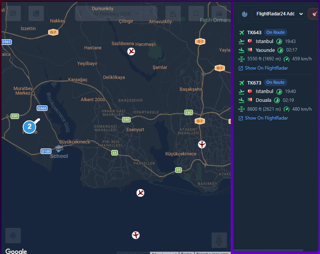Center map on my location
This screenshot has width=320, height=254.
(13, 236)
